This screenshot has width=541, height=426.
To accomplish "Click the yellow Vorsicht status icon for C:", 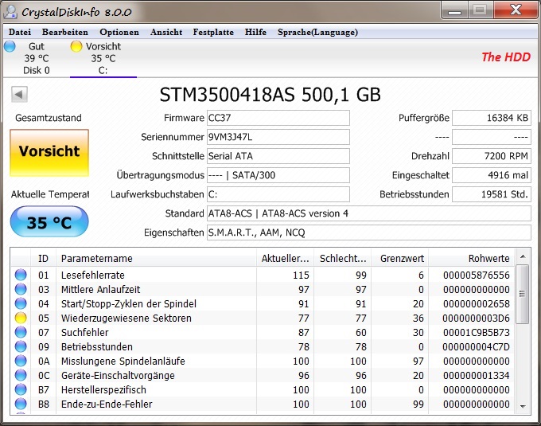I will [76, 46].
